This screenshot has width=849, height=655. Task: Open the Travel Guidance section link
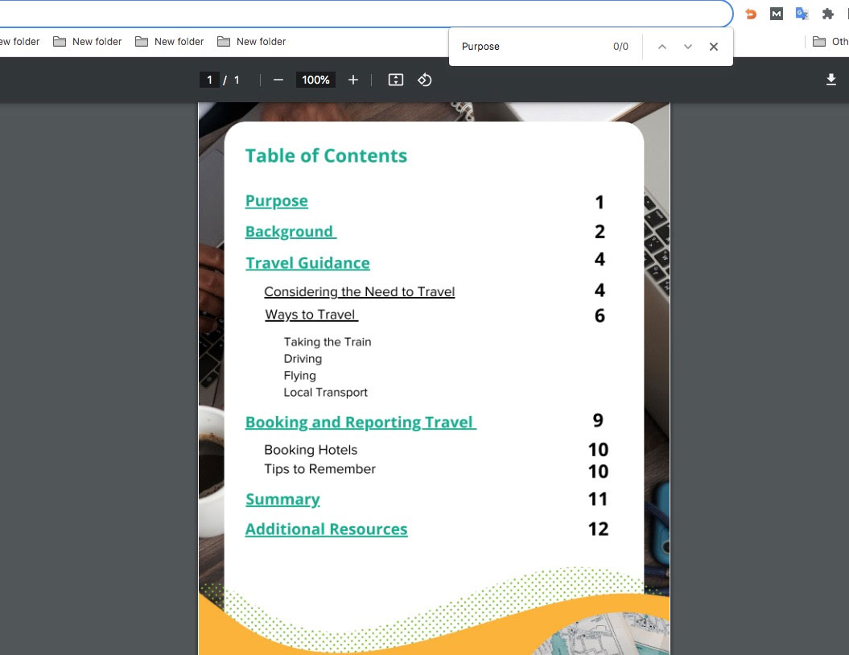pyautogui.click(x=308, y=263)
